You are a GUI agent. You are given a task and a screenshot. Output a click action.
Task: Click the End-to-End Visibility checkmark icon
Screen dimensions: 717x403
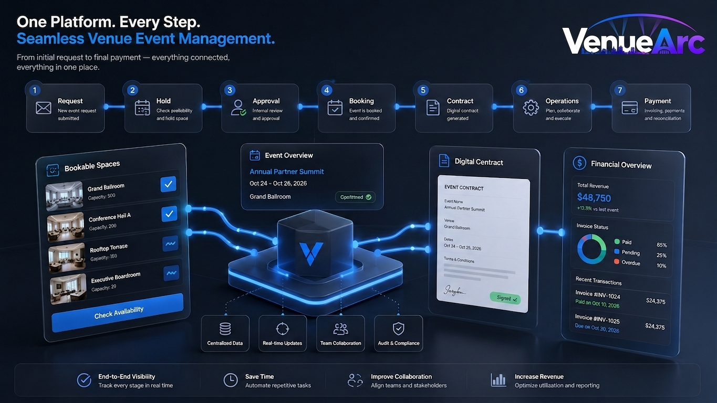coord(84,380)
